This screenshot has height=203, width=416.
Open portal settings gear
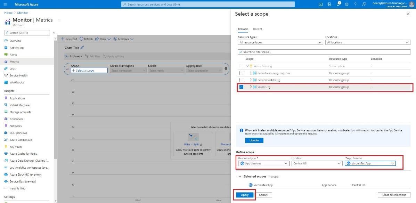click(x=346, y=4)
